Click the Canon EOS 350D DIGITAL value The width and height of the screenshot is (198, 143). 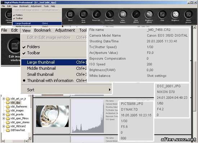coord(167,36)
